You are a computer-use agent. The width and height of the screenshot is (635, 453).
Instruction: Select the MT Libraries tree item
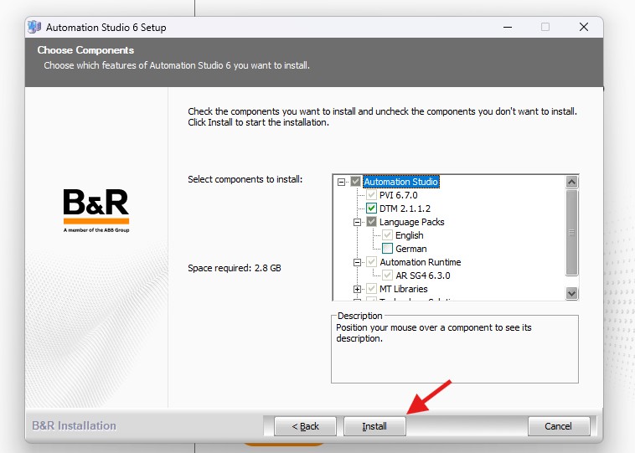(x=403, y=289)
